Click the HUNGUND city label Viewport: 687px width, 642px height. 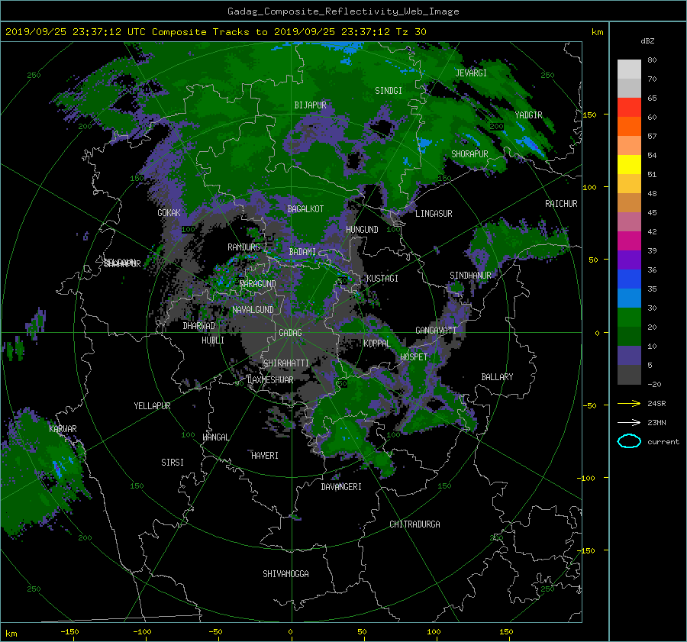(x=362, y=230)
